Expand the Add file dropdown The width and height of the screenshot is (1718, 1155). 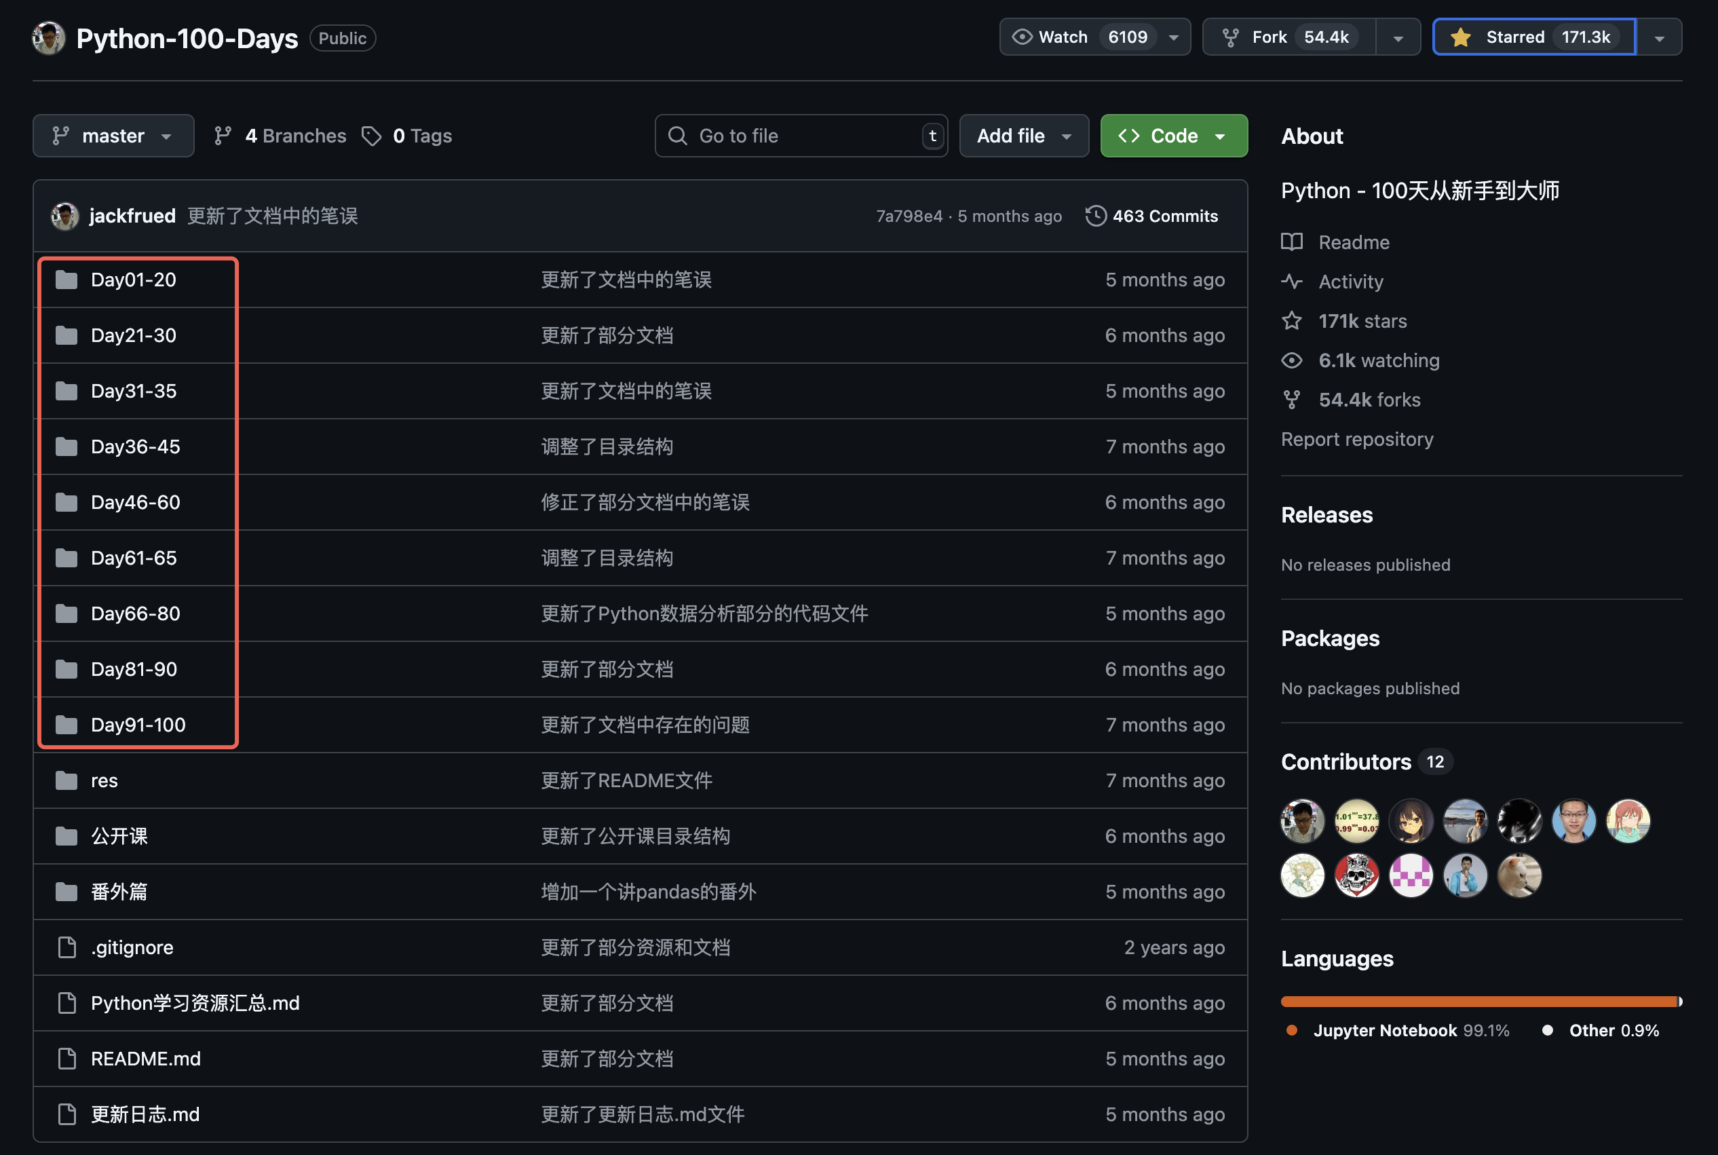click(x=1024, y=136)
